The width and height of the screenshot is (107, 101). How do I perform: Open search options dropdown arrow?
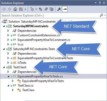coord(105,15)
